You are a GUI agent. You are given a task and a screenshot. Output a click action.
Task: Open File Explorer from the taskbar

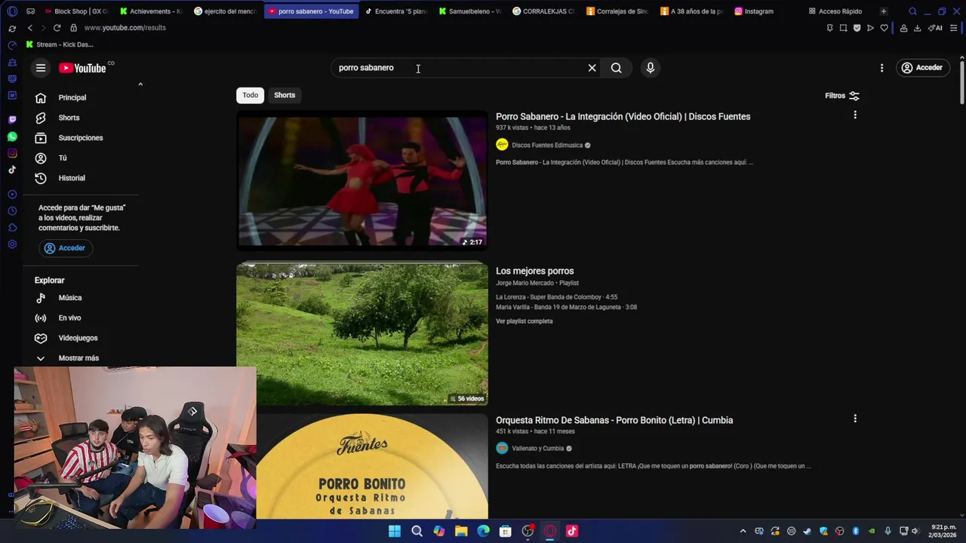coord(461,531)
